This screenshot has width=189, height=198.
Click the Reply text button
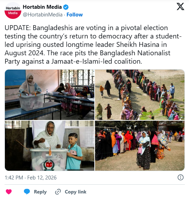(40, 192)
